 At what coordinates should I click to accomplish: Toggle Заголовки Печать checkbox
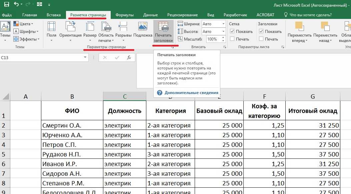tap(261, 39)
